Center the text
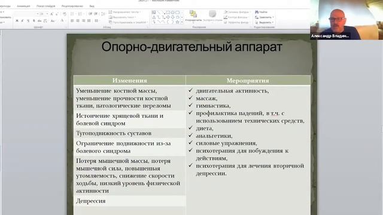 [78, 21]
